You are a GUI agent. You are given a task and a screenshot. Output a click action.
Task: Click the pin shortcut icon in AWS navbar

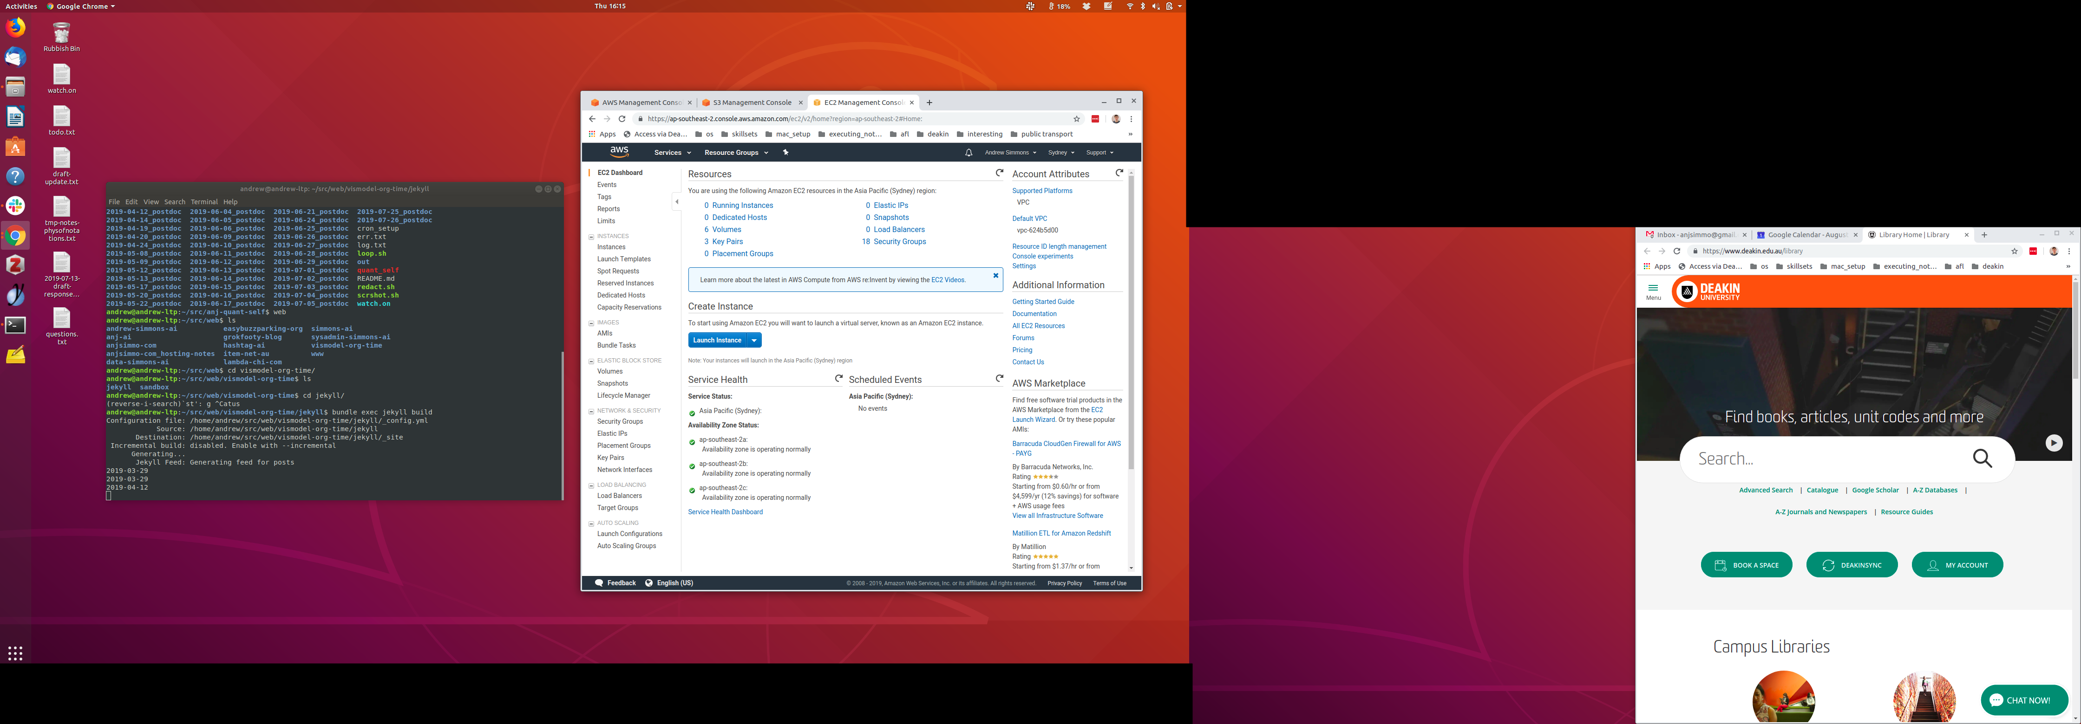point(785,153)
